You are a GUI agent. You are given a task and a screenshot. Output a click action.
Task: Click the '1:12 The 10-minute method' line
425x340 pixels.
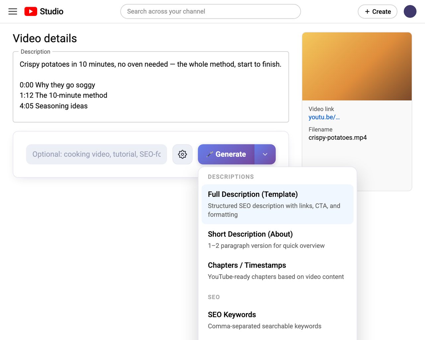(63, 95)
